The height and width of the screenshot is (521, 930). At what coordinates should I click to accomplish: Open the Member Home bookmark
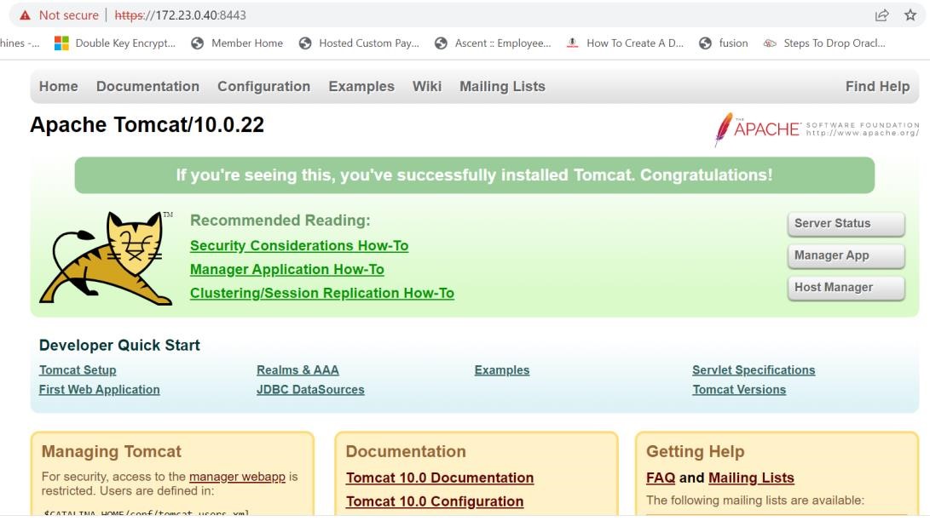click(237, 43)
